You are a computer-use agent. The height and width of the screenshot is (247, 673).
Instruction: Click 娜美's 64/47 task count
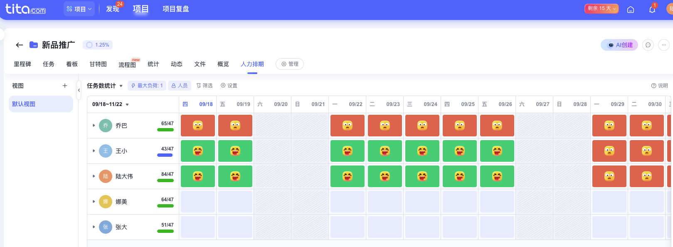click(168, 200)
